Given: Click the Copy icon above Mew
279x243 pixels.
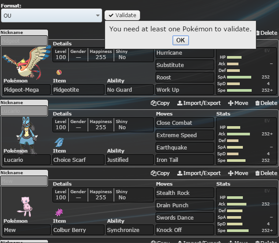Looking at the screenshot, I should pyautogui.click(x=153, y=173).
